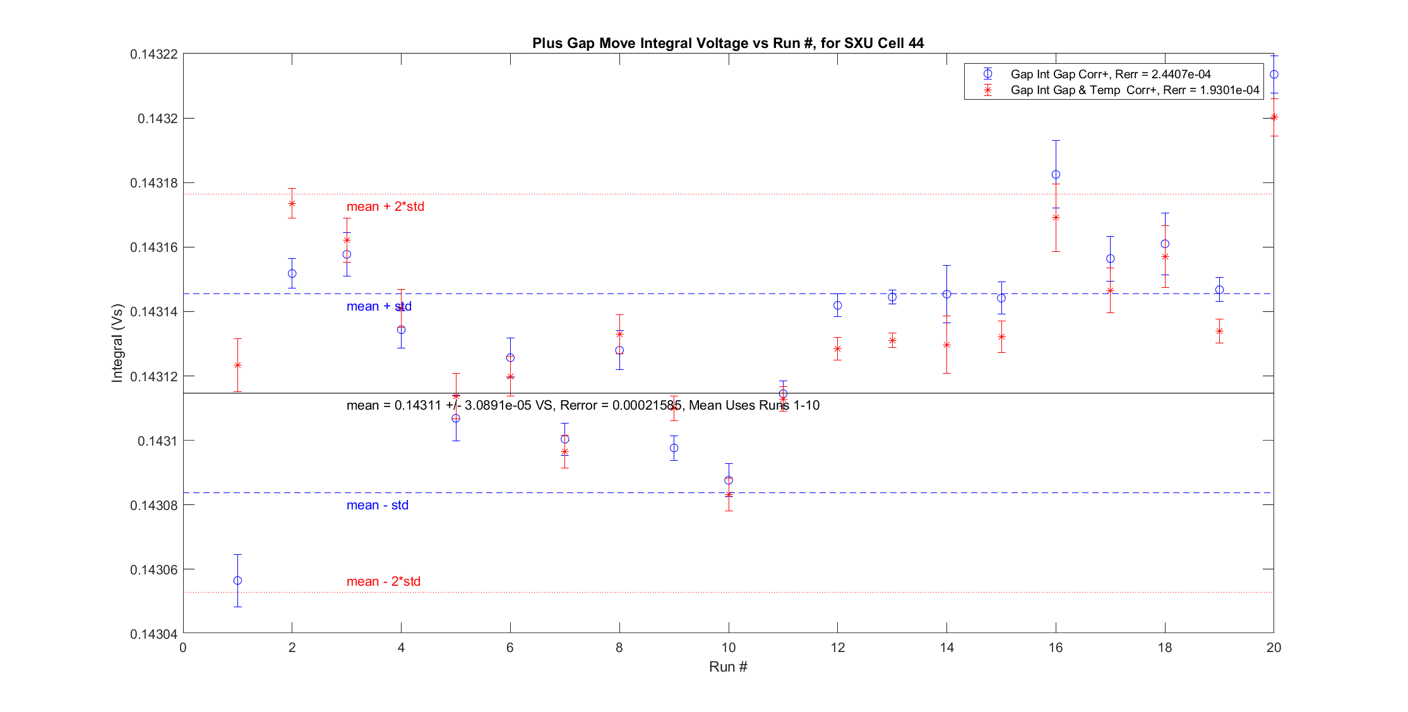Click the 'mean - 2*std' annotation
Screen dimensions: 1408x712
[383, 581]
